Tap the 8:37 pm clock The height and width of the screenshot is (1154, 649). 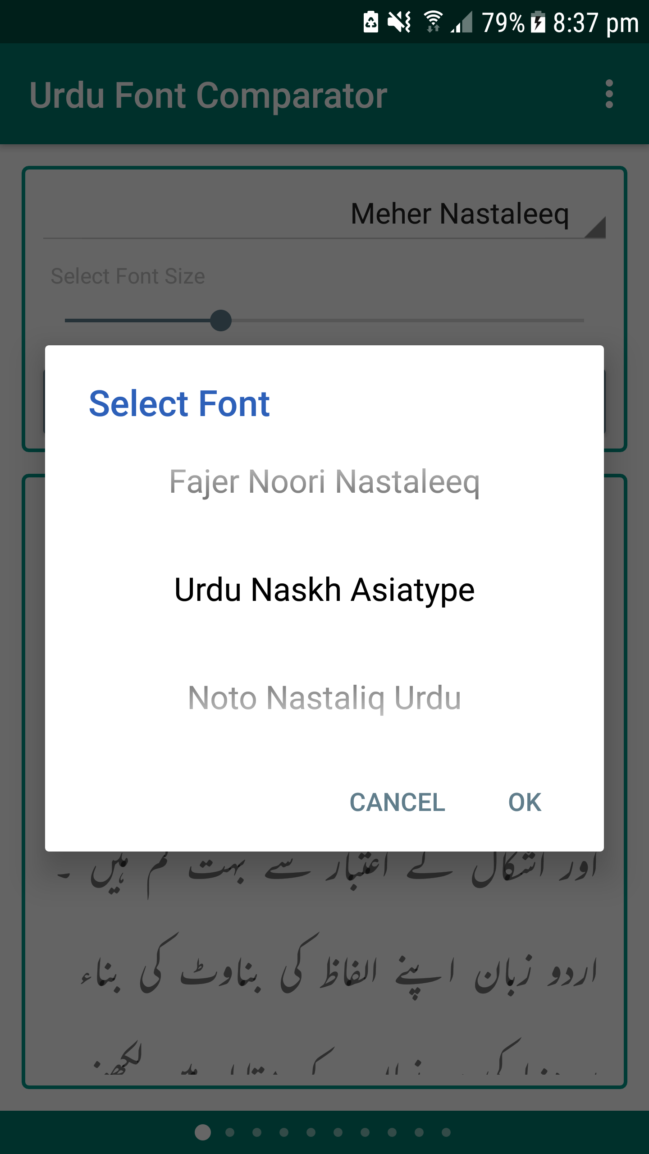pyautogui.click(x=596, y=23)
